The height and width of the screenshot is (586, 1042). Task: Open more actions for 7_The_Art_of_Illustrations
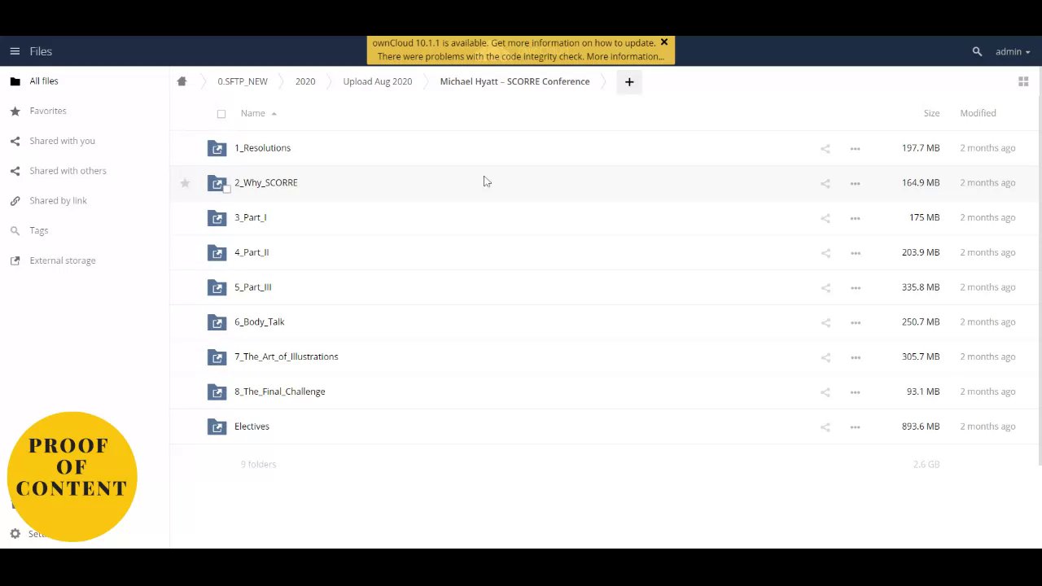pyautogui.click(x=855, y=357)
